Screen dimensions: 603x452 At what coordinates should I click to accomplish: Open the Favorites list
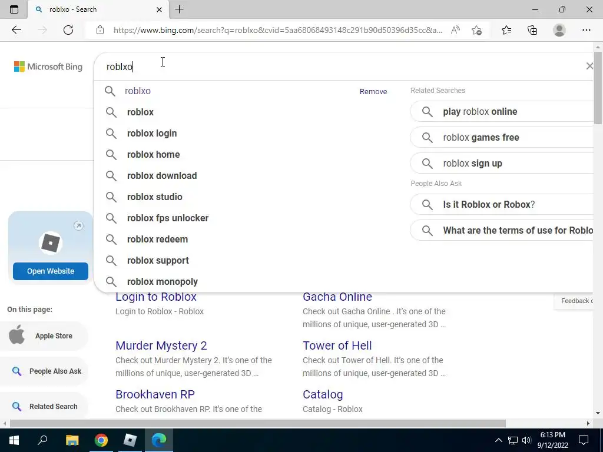[506, 30]
